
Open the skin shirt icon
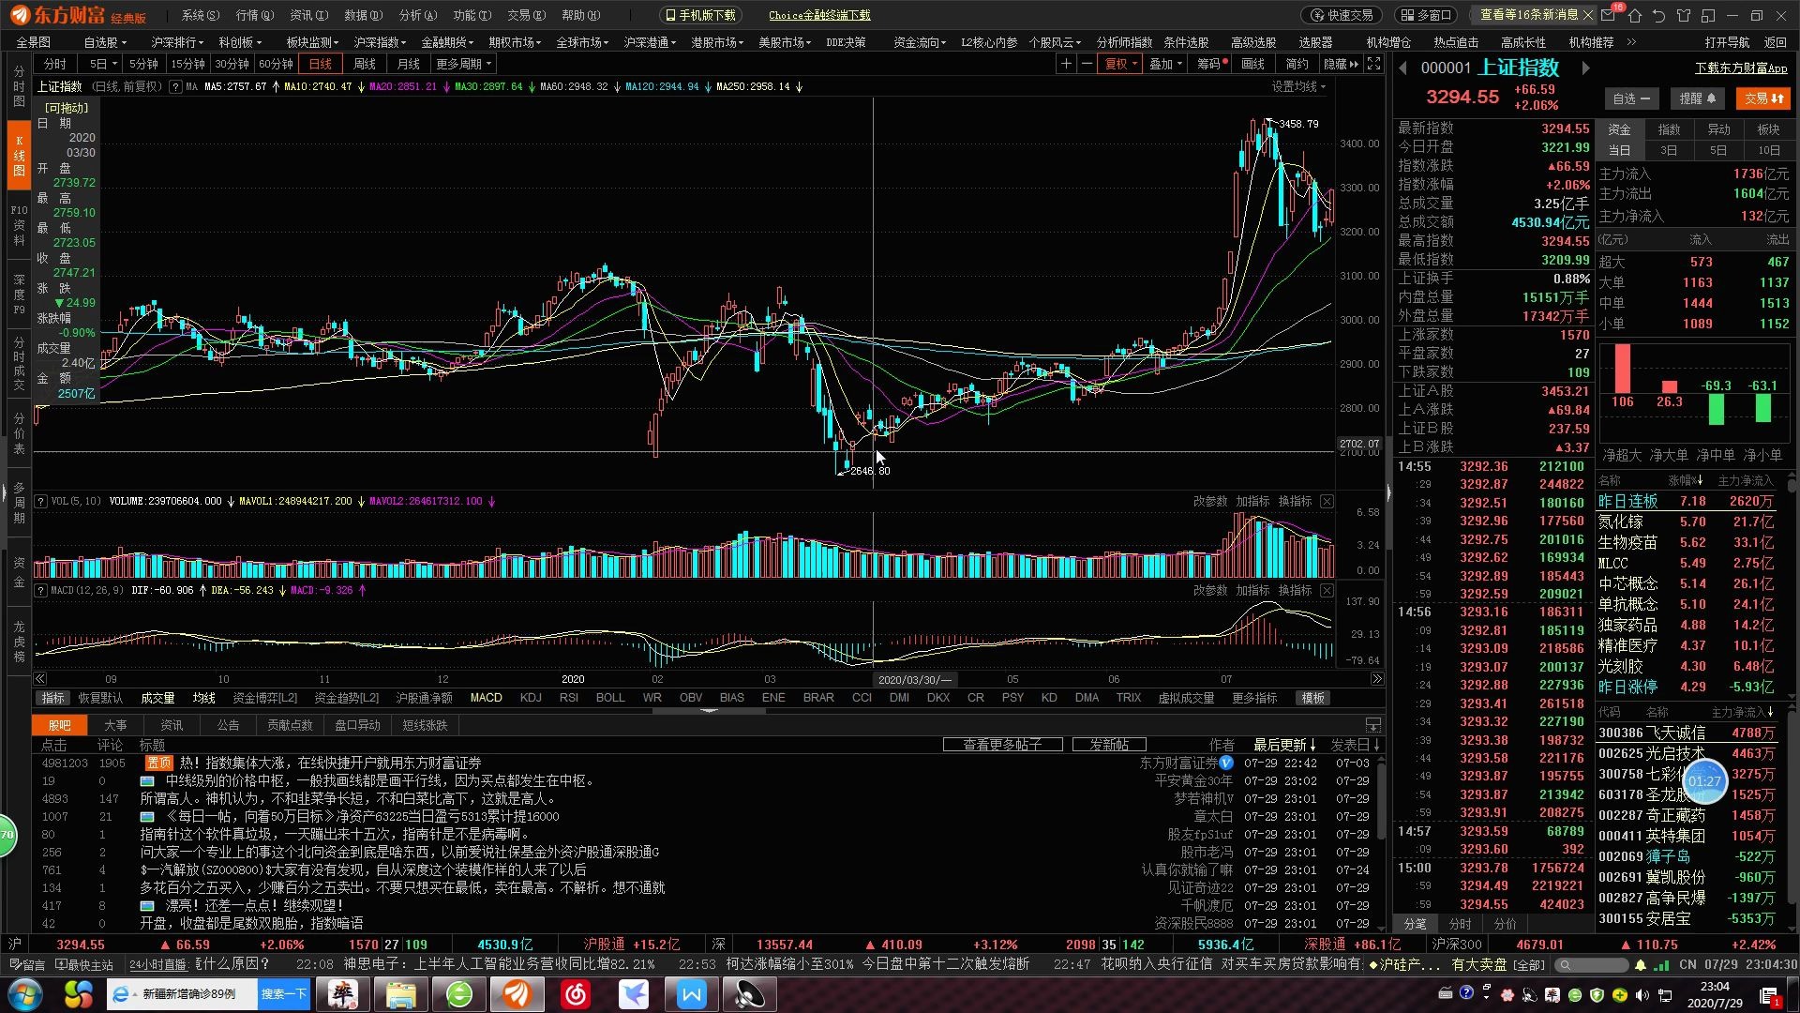pyautogui.click(x=1684, y=16)
